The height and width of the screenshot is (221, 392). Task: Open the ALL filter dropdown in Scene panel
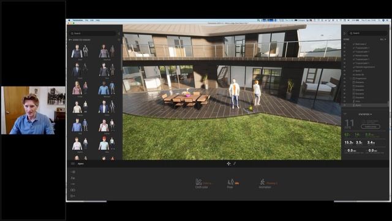coord(383,39)
